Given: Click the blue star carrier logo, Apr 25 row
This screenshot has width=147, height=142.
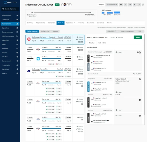Looking at the screenshot, I should (x=38, y=59).
